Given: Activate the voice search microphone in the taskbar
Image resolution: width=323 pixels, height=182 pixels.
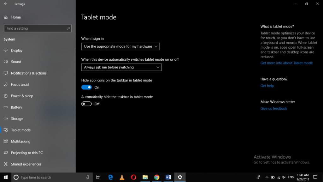Looking at the screenshot, I should (88, 177).
